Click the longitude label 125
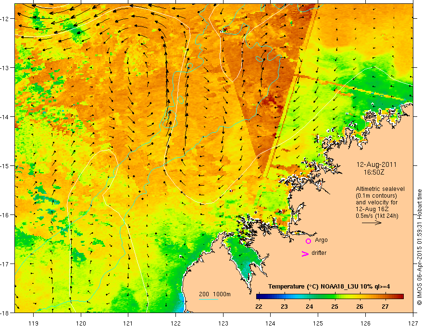 (x=318, y=323)
